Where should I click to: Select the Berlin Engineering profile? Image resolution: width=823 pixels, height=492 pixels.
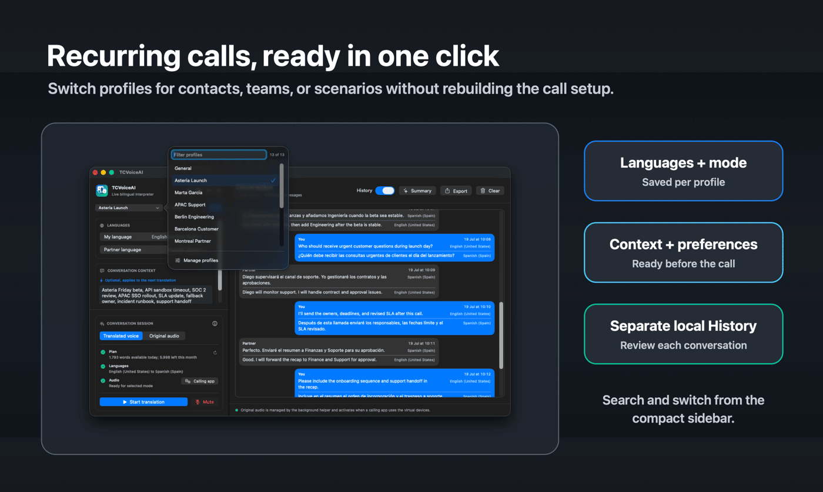(x=226, y=217)
